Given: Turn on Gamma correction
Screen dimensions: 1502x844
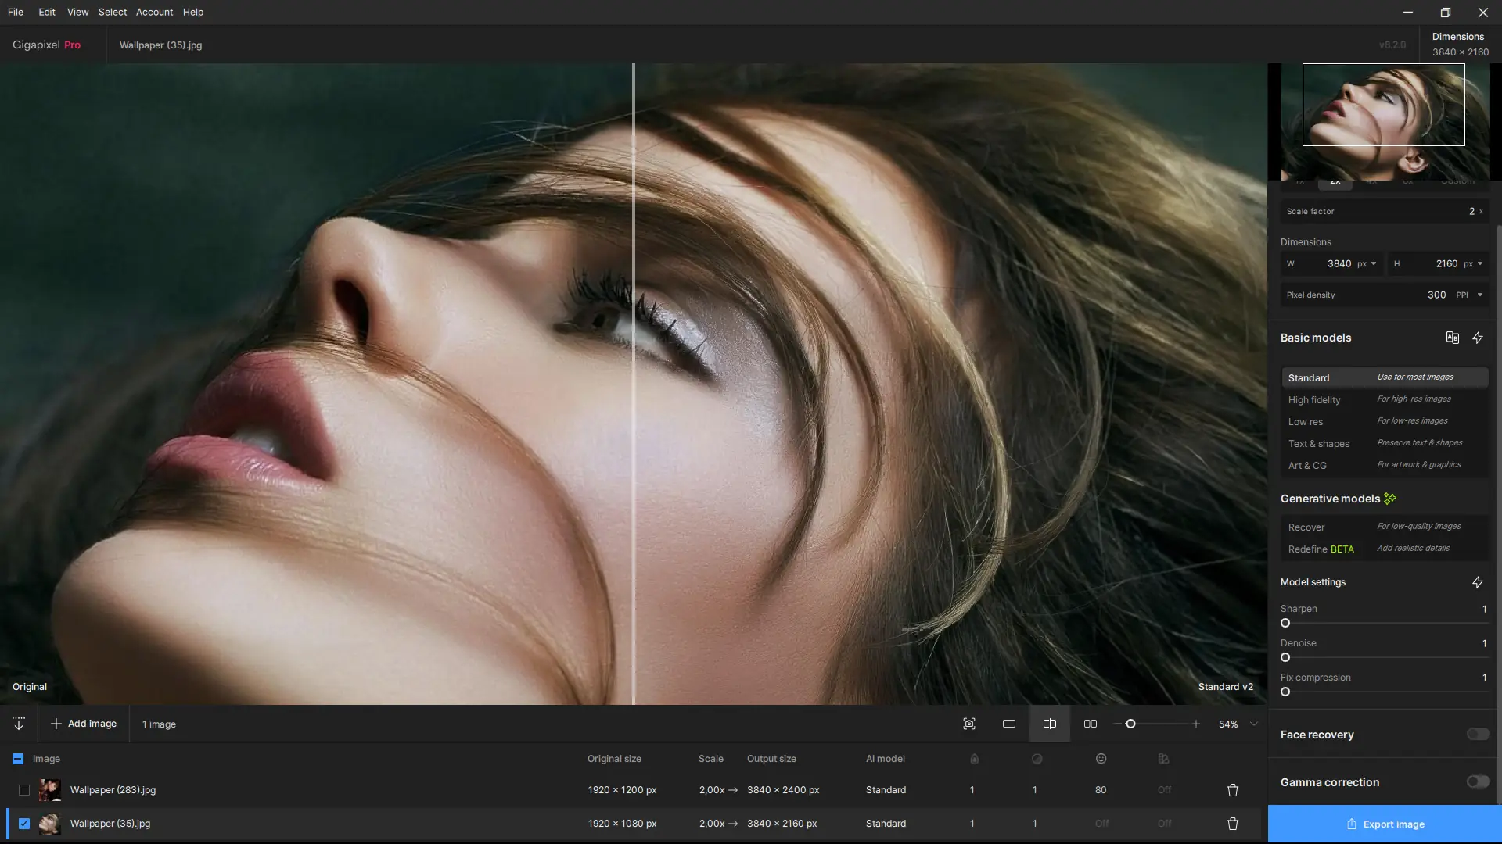Looking at the screenshot, I should click(x=1478, y=781).
